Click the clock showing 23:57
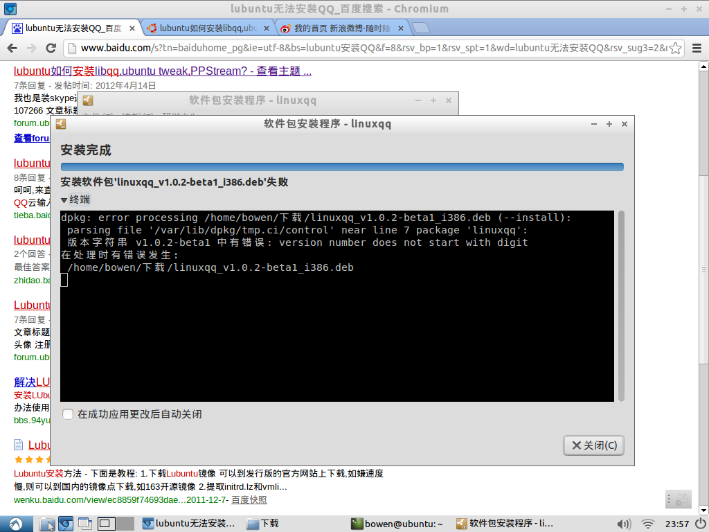709x532 pixels. pyautogui.click(x=677, y=524)
